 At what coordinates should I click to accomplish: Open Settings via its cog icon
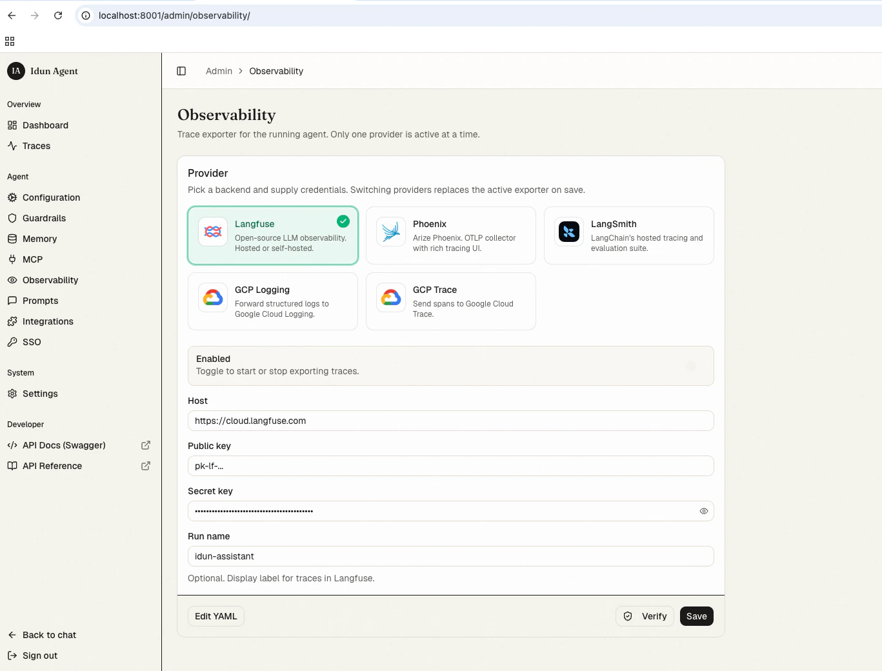pyautogui.click(x=12, y=394)
